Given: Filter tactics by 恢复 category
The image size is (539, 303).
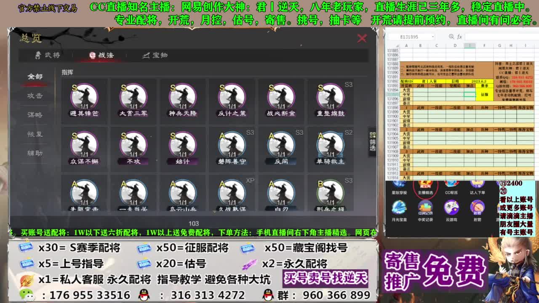Looking at the screenshot, I should click(x=35, y=134).
